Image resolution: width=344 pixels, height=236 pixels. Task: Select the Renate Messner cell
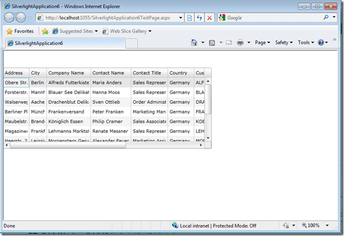pos(111,131)
